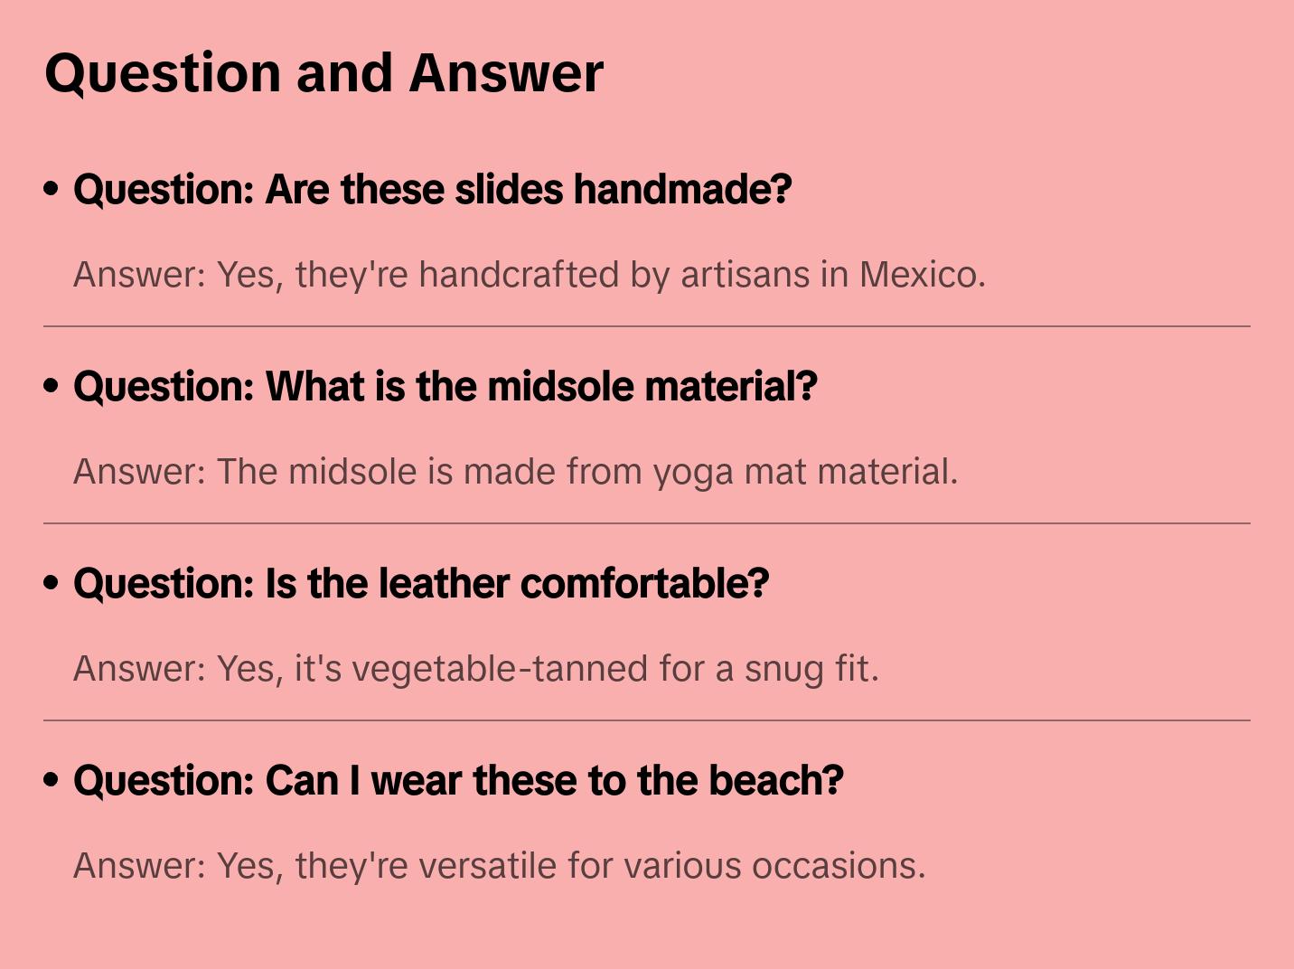Select the vegetable-tanned snug fit answer
1294x969 pixels.
tap(475, 669)
